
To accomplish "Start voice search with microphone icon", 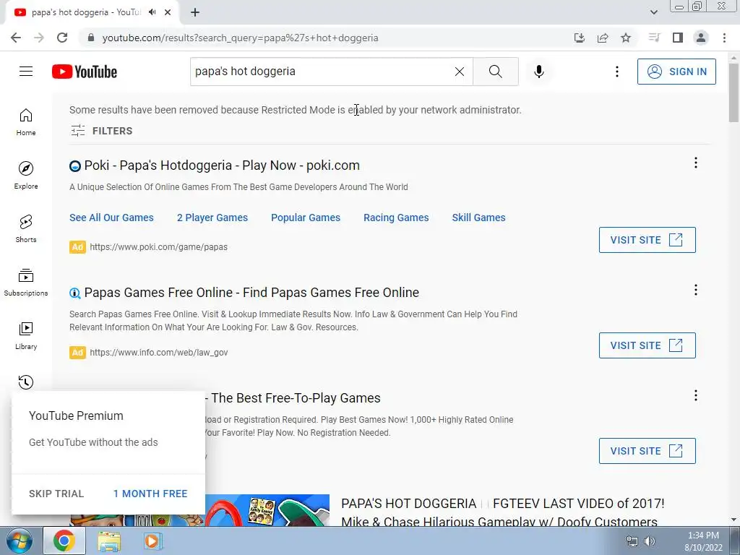I will pos(538,72).
